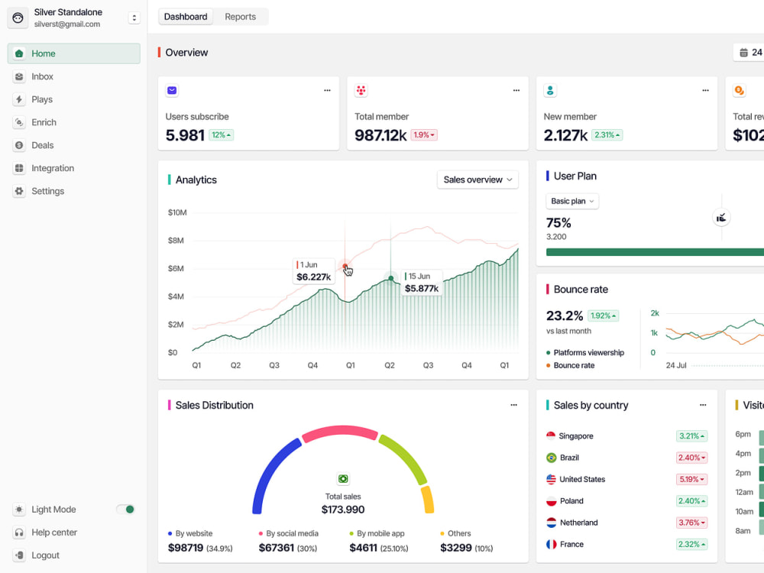Open the account switcher arrows
This screenshot has width=764, height=573.
(134, 18)
